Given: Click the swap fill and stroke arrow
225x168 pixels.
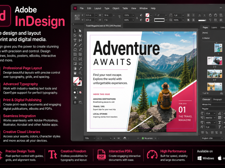Looking at the screenshot, I should point(81,78).
